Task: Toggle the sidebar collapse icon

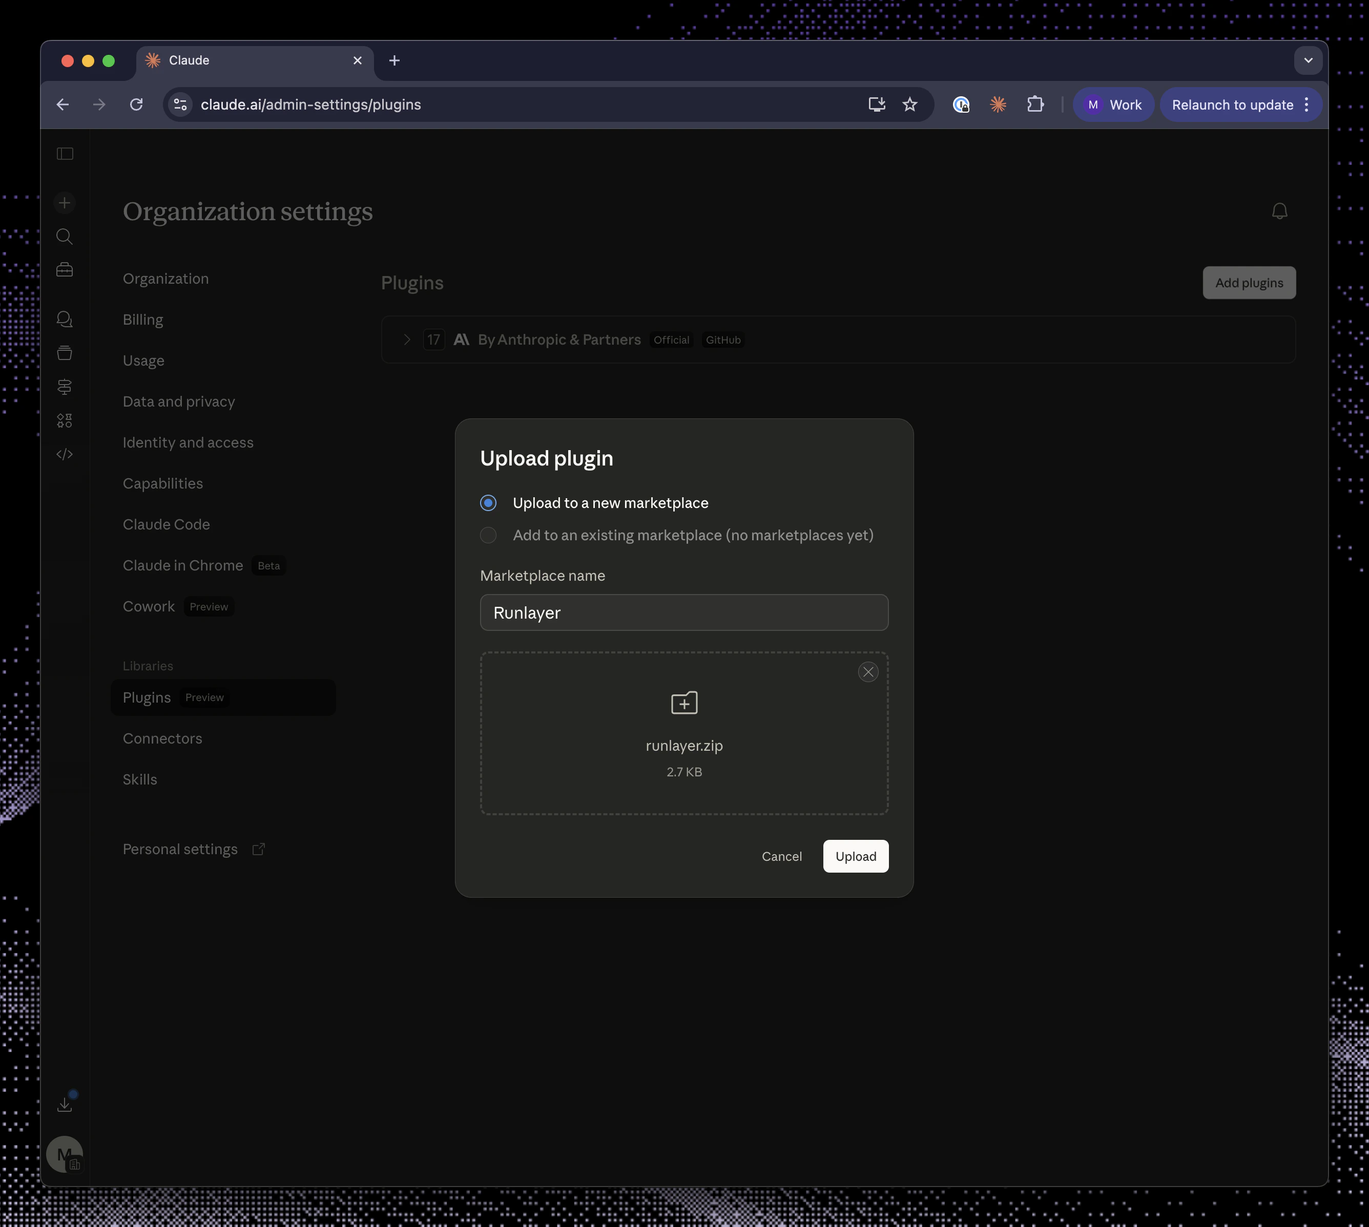Action: pyautogui.click(x=65, y=154)
